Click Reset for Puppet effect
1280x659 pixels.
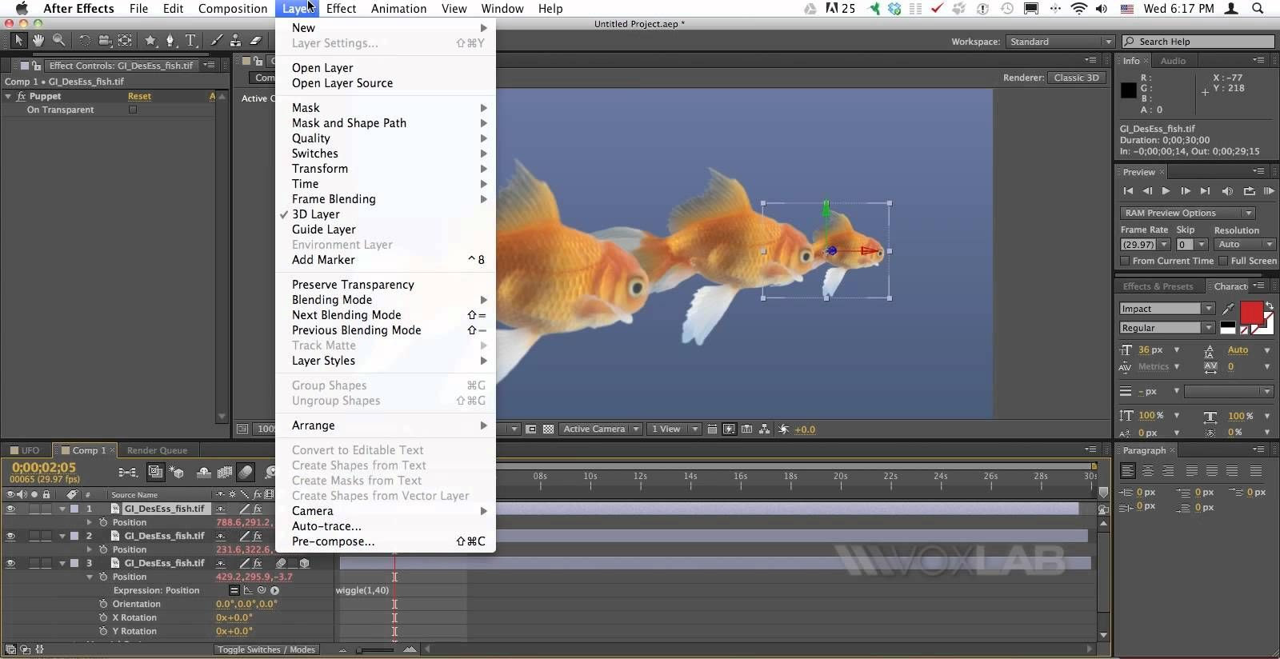139,96
